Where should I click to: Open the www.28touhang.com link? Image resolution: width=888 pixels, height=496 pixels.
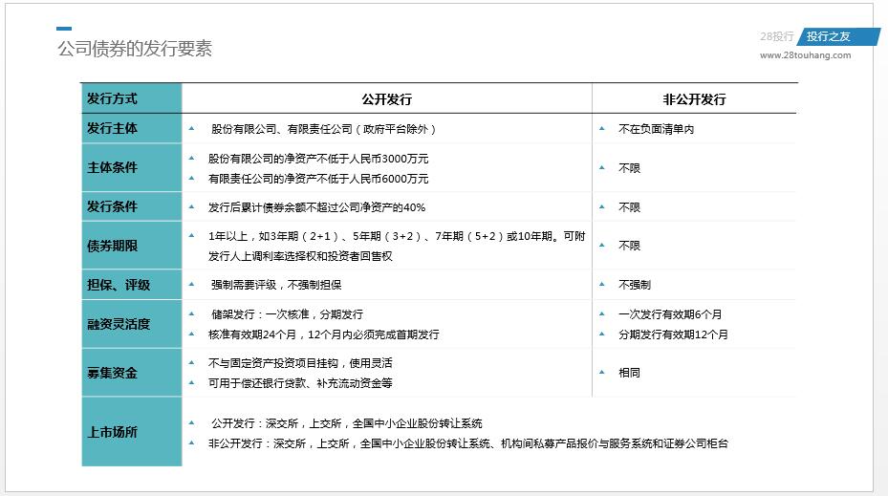[x=805, y=55]
